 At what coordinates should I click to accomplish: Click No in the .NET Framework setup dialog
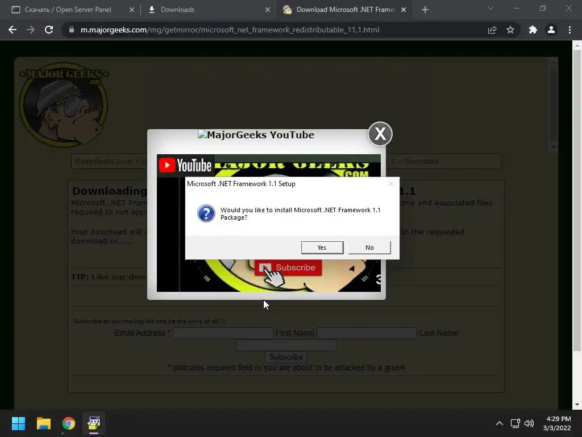pyautogui.click(x=369, y=248)
